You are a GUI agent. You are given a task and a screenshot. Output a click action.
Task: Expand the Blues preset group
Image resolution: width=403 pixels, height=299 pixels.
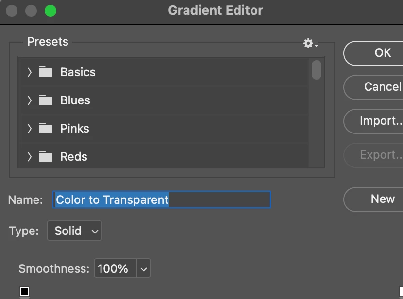[x=30, y=100]
